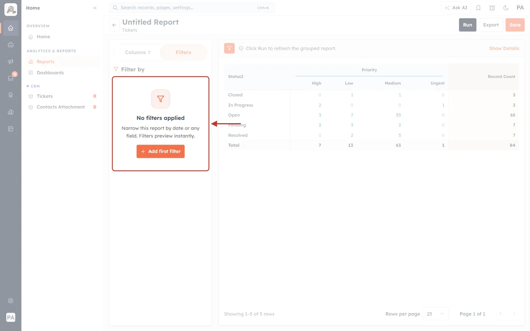Click the Export button
Image resolution: width=530 pixels, height=331 pixels.
491,25
